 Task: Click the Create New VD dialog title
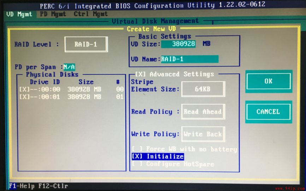point(152,29)
